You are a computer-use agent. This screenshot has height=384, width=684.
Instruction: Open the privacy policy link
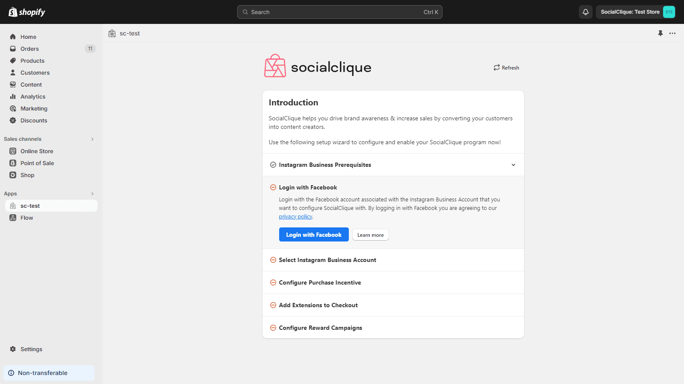click(295, 217)
